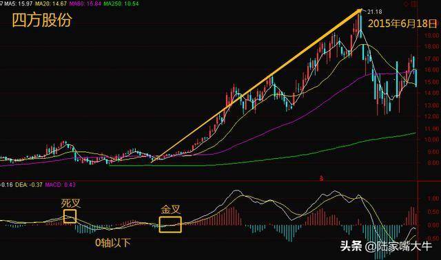Viewport: 441px width, 260px height.
Task: Click the DEA: -0.37 value label
Action: pyautogui.click(x=28, y=185)
